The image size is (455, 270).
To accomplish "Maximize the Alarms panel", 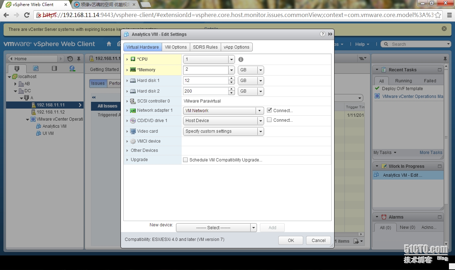I will pyautogui.click(x=440, y=217).
